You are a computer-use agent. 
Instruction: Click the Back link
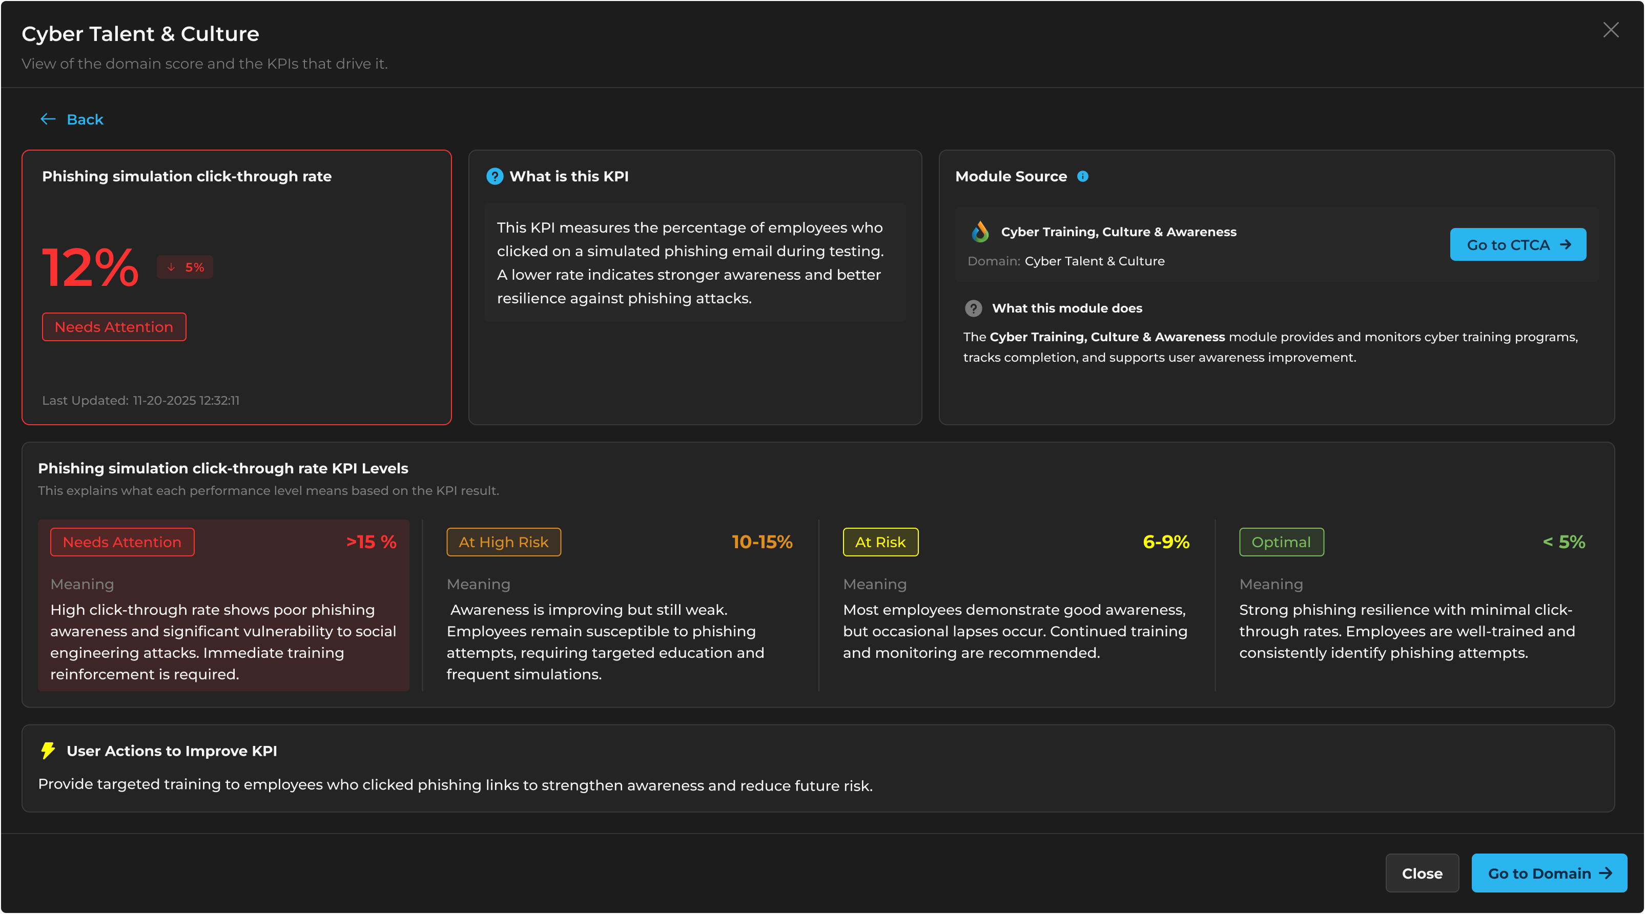click(x=85, y=119)
